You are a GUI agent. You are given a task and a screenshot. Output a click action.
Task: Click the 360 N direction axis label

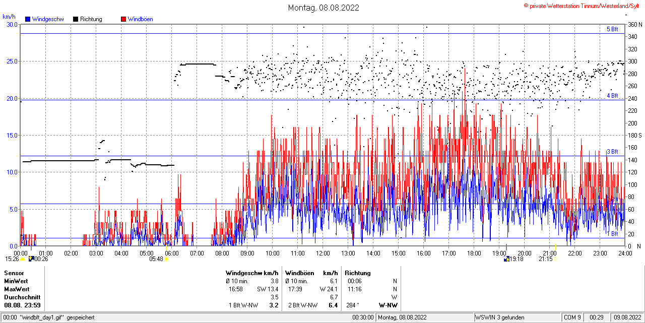point(634,24)
